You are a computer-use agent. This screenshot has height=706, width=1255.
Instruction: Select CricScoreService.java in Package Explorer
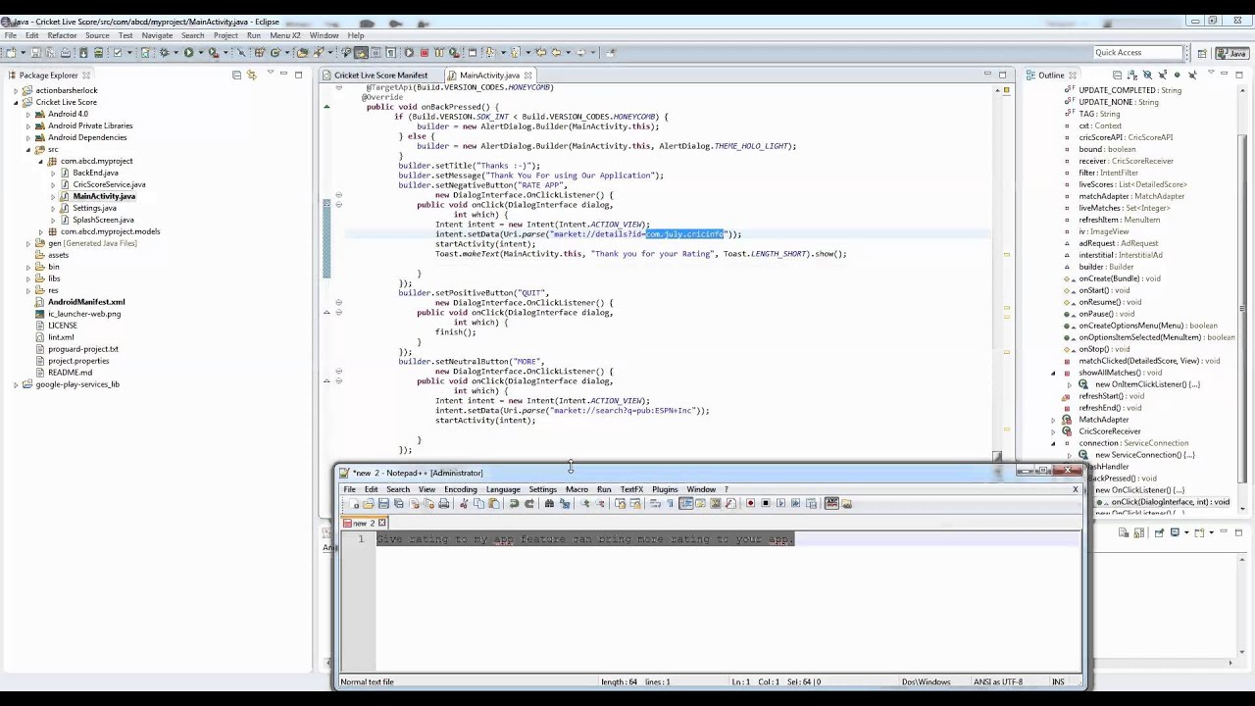pos(109,184)
